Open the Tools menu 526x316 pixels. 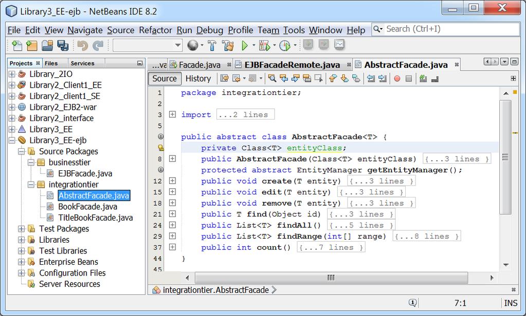[294, 30]
